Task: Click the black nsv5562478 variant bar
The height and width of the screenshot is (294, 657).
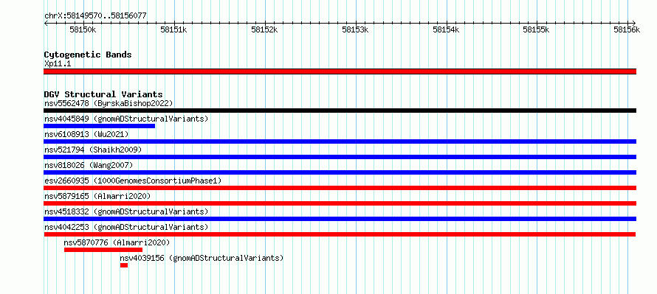Action: [x=340, y=111]
